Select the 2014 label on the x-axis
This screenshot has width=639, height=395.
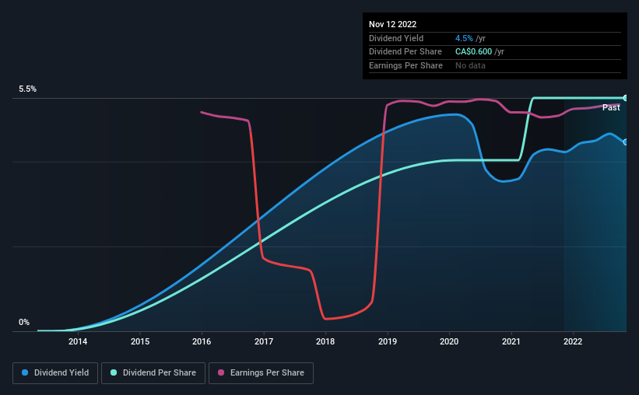tap(78, 341)
